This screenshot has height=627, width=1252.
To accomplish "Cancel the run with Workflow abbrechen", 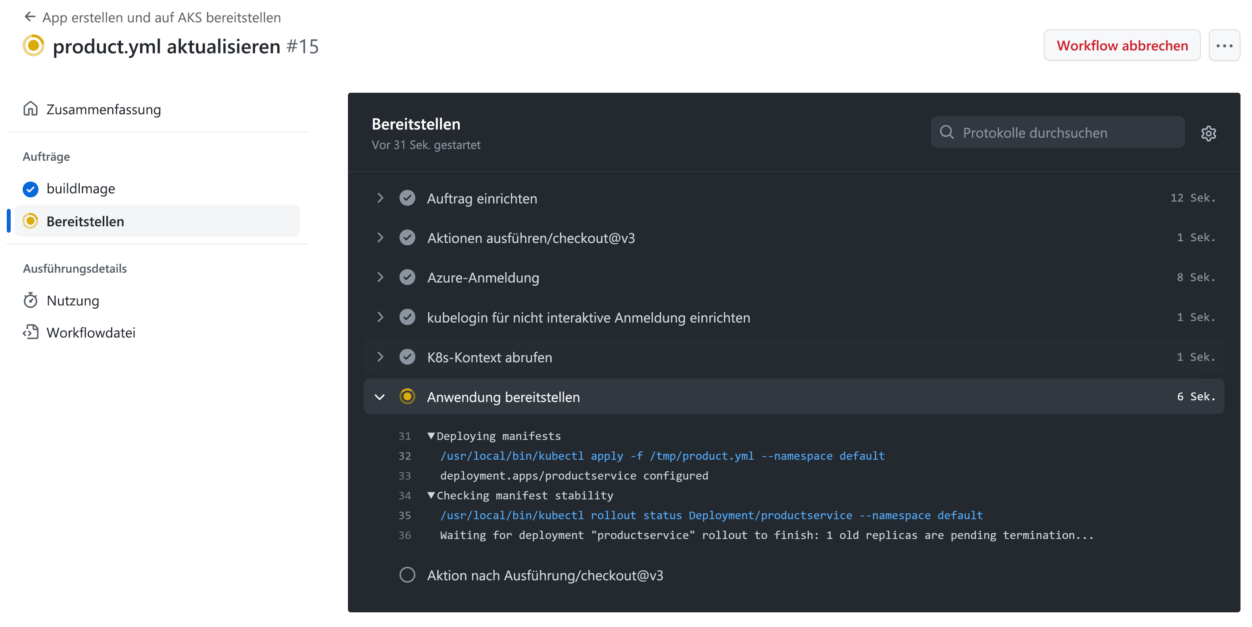I will pyautogui.click(x=1122, y=45).
